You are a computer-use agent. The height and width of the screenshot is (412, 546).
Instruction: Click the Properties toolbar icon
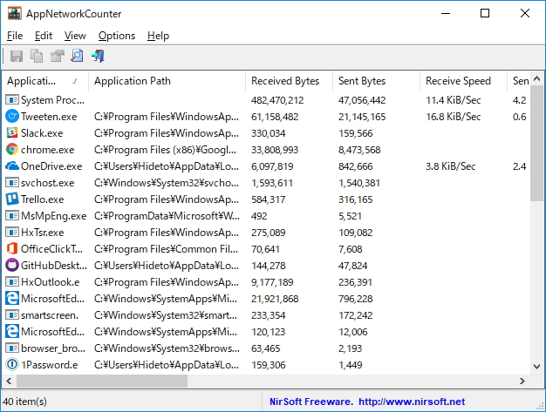[x=57, y=56]
